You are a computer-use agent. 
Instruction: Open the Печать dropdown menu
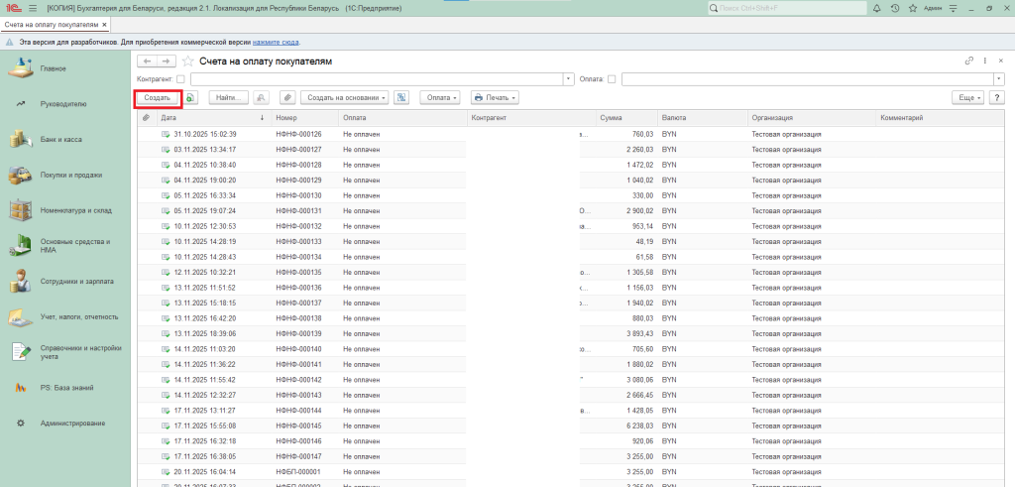pyautogui.click(x=495, y=98)
